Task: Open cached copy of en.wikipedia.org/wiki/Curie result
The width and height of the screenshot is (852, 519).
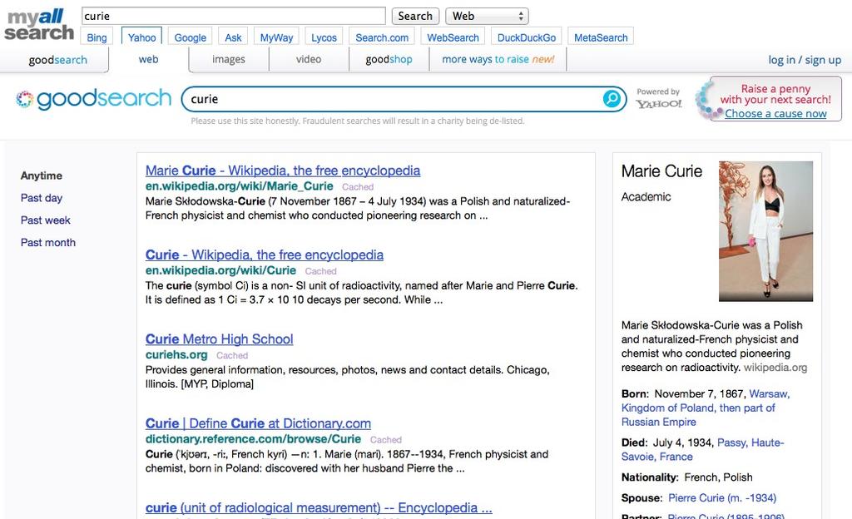Action: tap(320, 271)
